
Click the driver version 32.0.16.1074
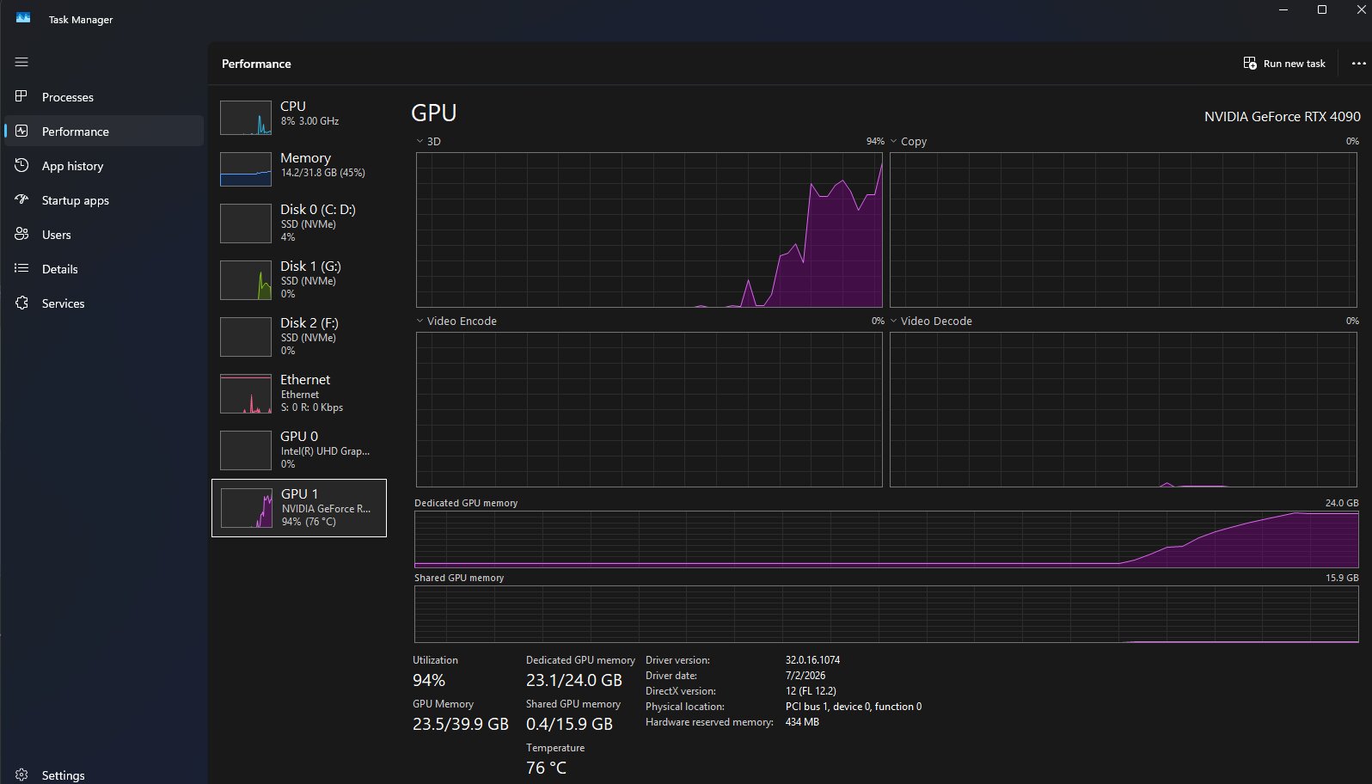click(812, 660)
